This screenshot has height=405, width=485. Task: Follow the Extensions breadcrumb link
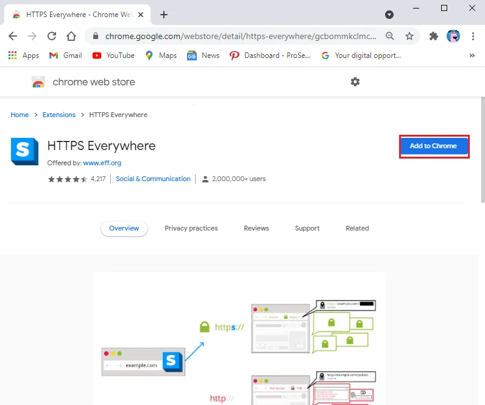tap(59, 115)
